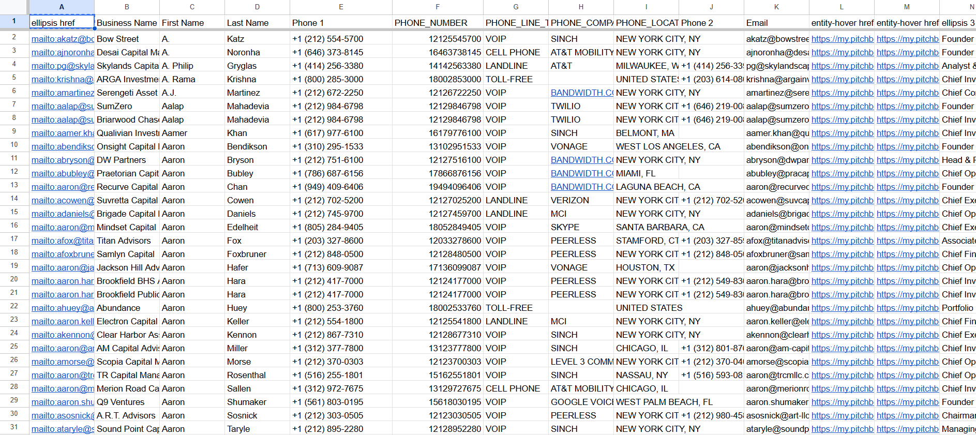This screenshot has width=976, height=435.
Task: Click the row 28 header number
Action: (x=14, y=387)
